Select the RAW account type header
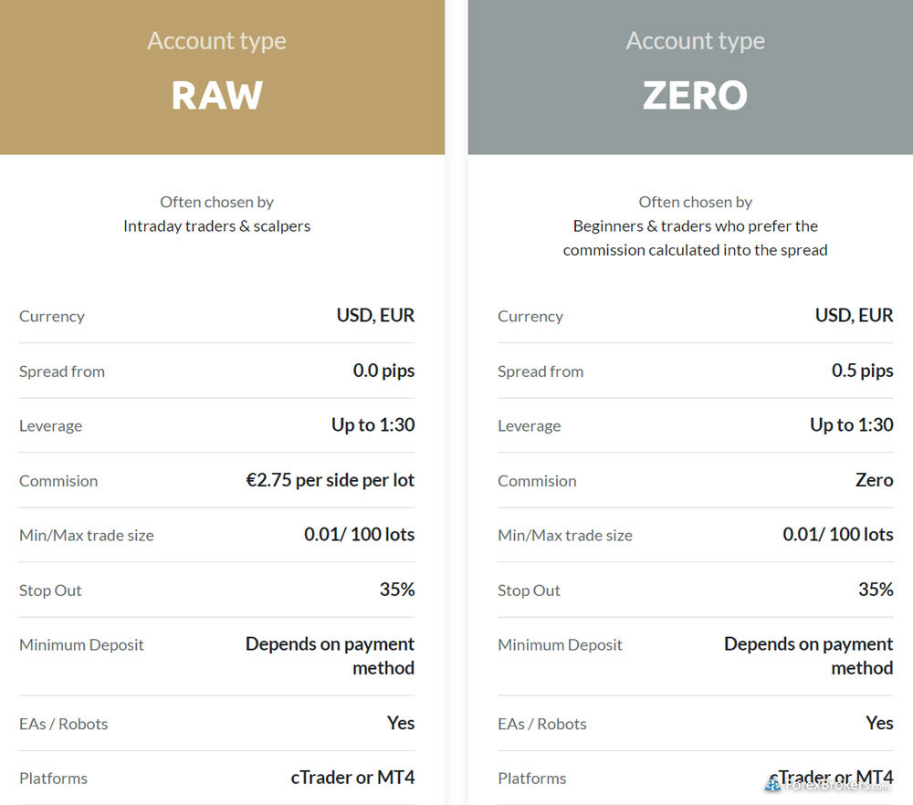Screen dimensions: 913x805 (216, 96)
